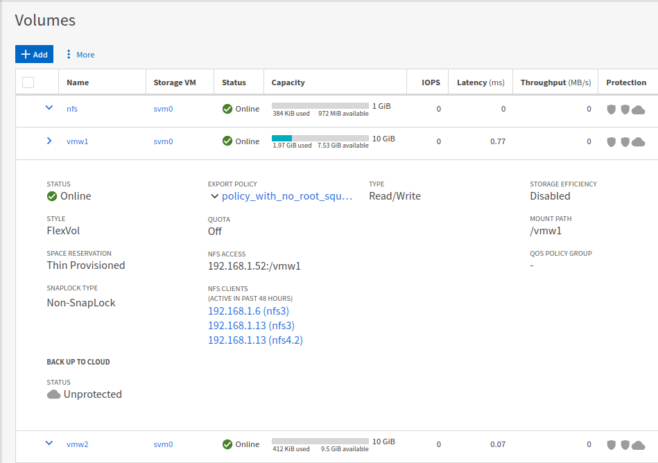Click the vmw2 capacity usage bar
Viewport: 658px width, 463px height.
tap(320, 442)
